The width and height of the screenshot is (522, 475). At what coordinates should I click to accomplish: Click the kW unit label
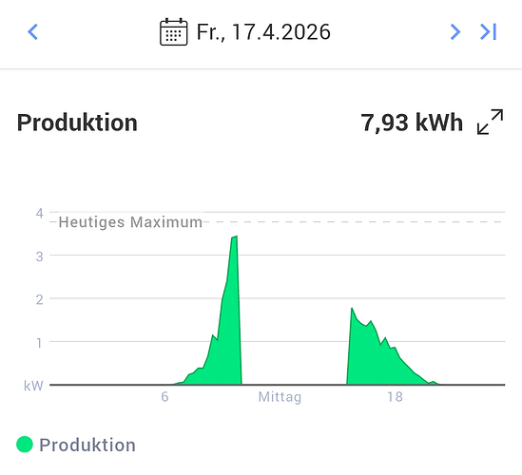(33, 386)
